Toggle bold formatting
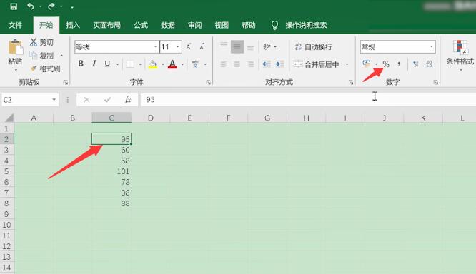Screen dimensions: 476x274 point(81,64)
